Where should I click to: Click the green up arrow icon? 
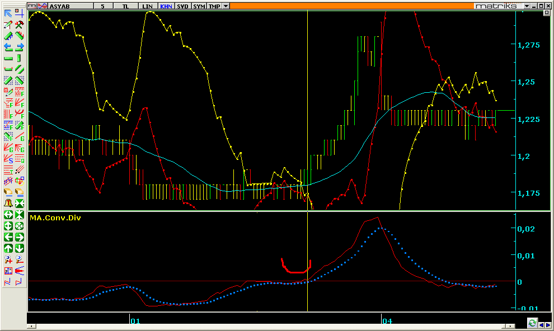(x=8, y=248)
